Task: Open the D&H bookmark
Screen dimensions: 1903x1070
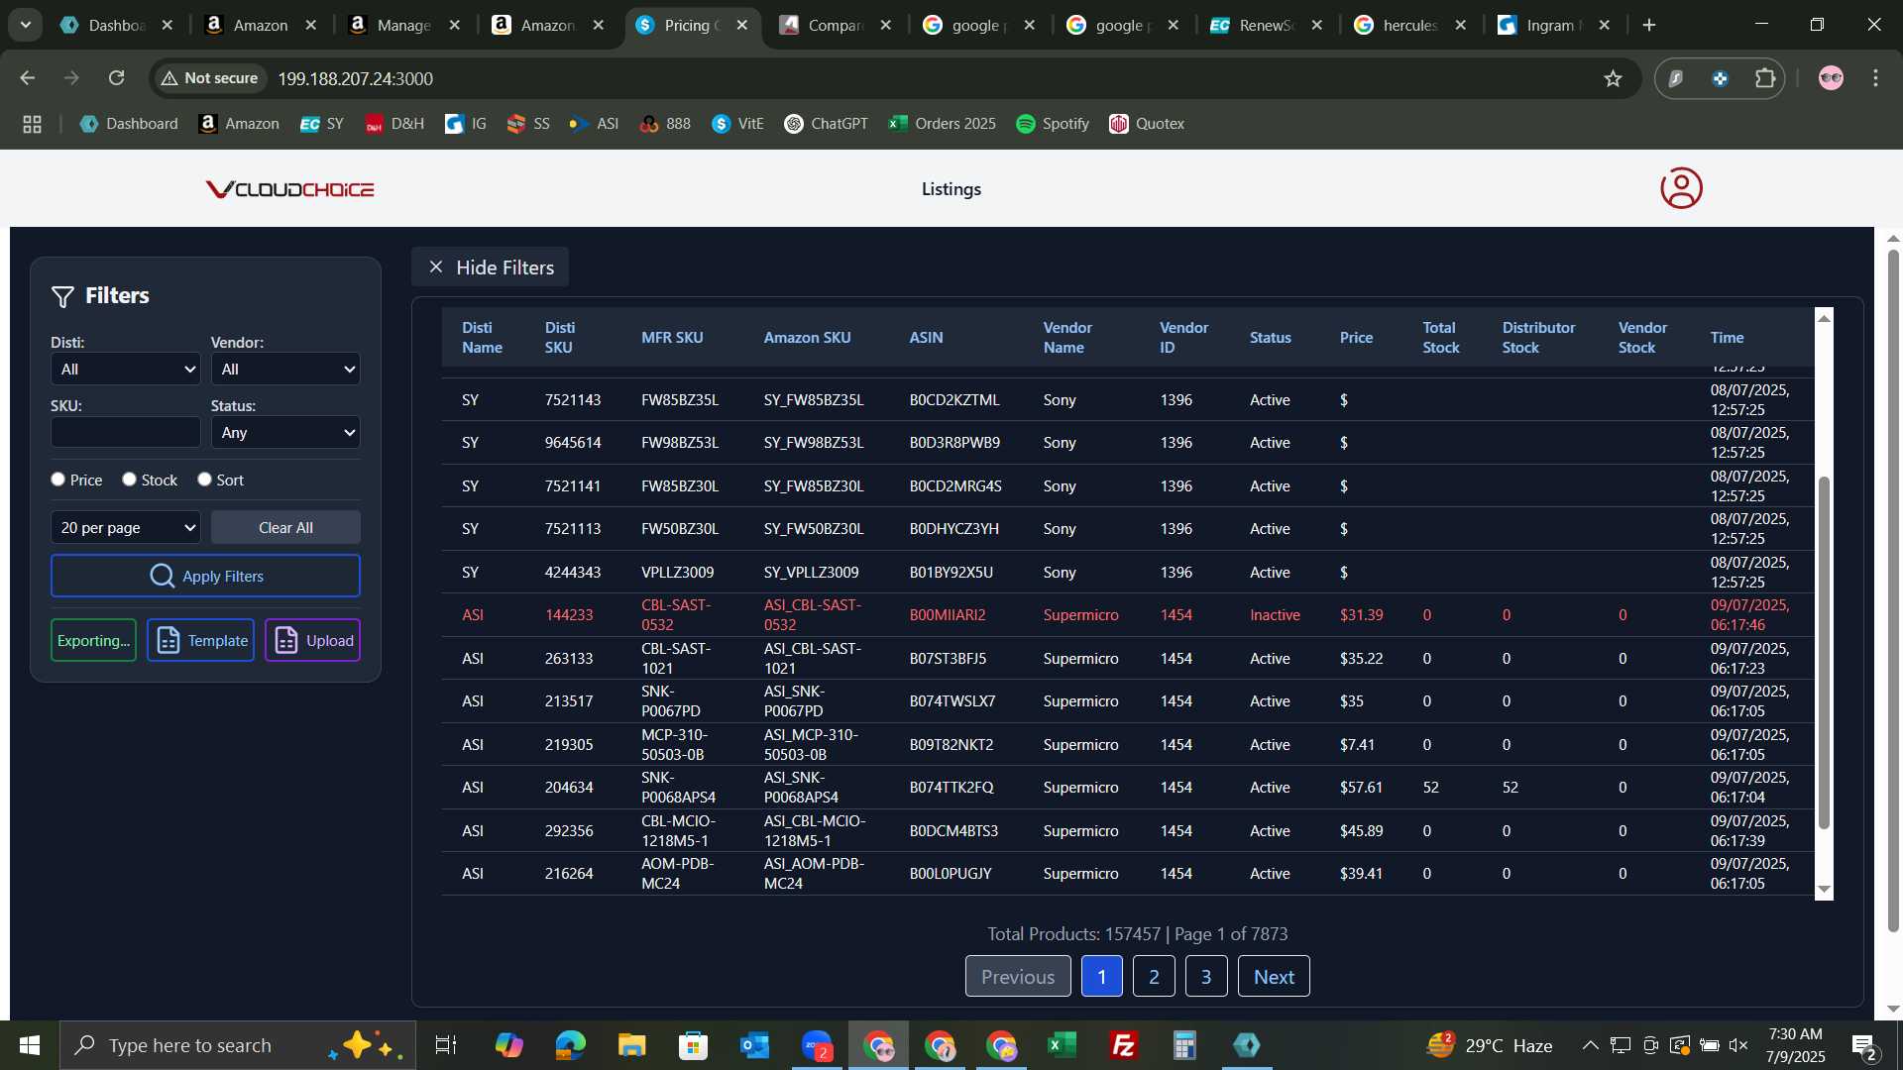Action: 394,124
